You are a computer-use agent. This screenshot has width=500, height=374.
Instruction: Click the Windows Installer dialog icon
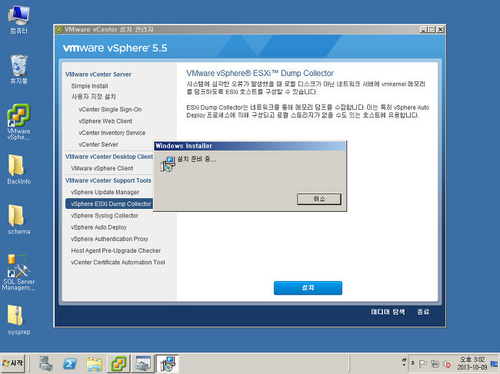tap(168, 164)
